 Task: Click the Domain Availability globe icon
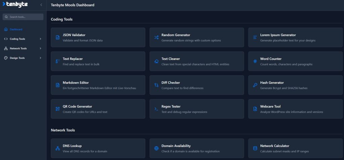pyautogui.click(x=156, y=148)
